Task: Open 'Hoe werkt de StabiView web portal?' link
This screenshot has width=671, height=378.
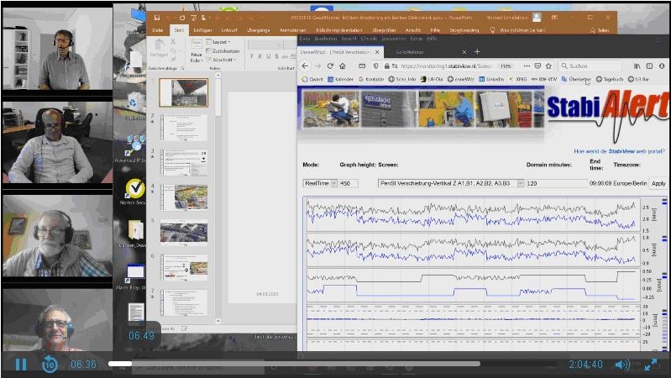Action: click(x=619, y=151)
